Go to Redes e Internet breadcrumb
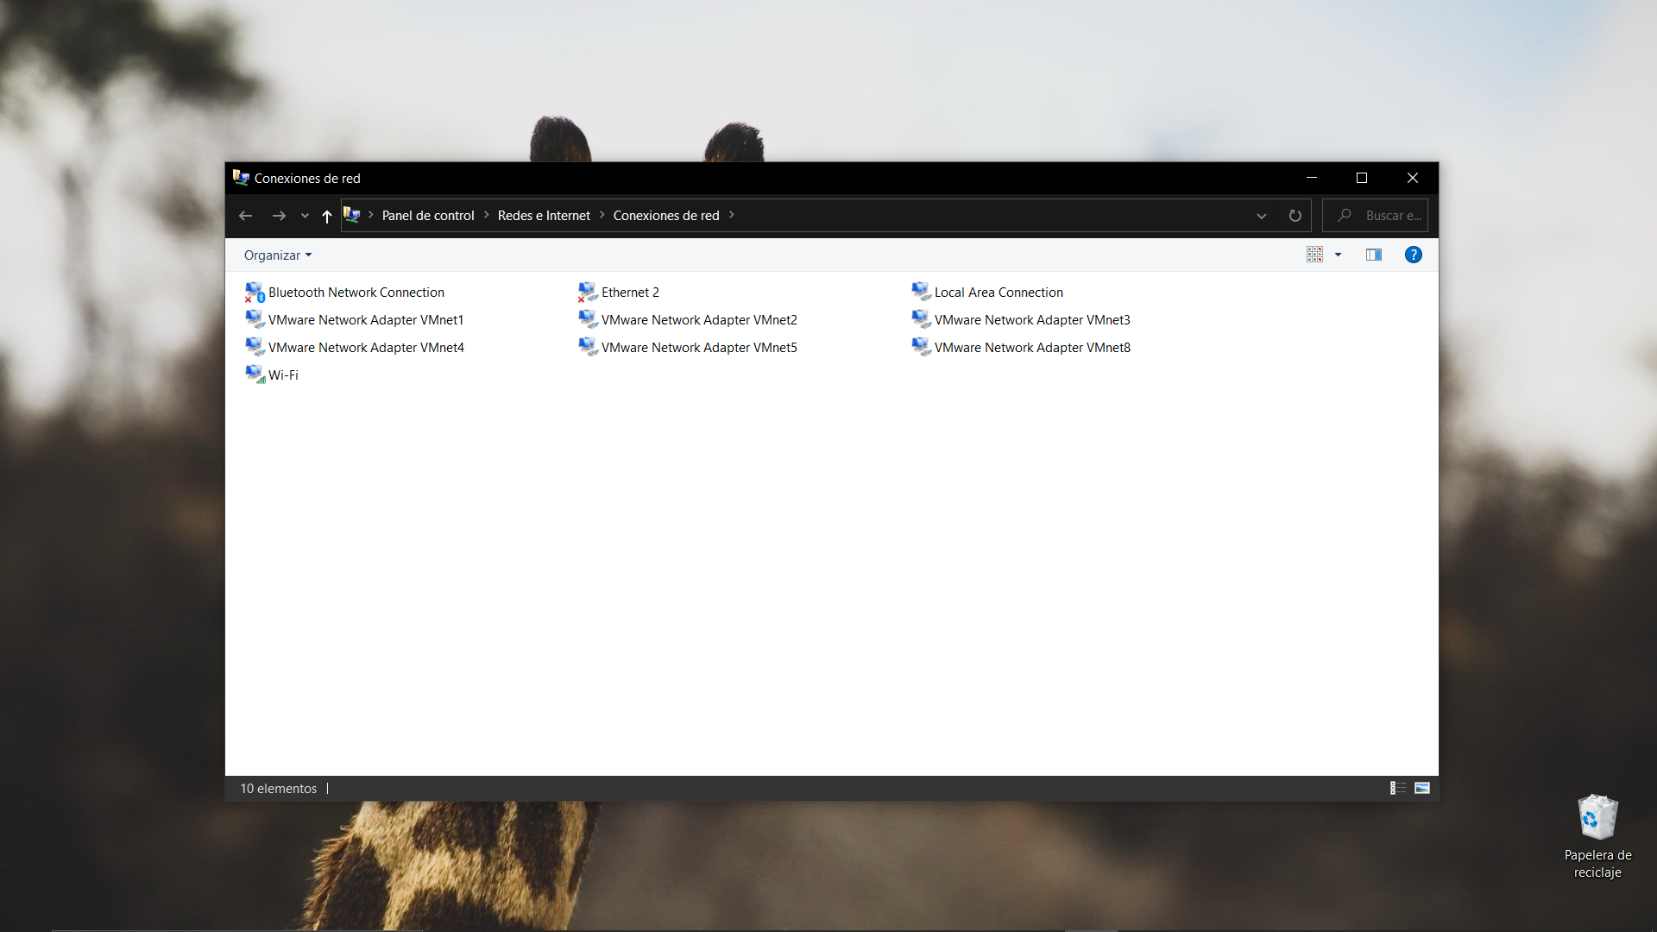Viewport: 1657px width, 932px height. click(544, 216)
